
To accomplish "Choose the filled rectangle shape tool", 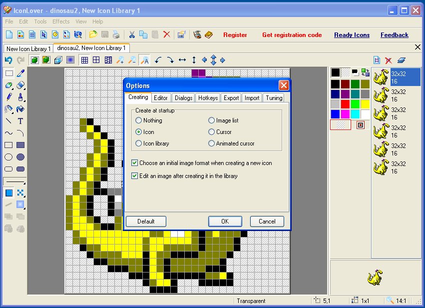I will click(20, 145).
